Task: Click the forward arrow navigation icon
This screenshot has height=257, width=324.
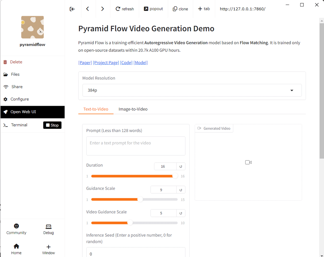Action: click(103, 9)
